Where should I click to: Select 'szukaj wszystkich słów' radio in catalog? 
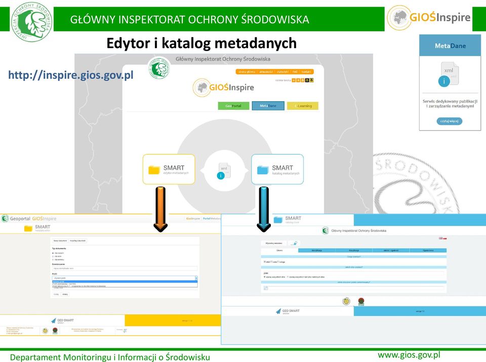[x=265, y=277]
